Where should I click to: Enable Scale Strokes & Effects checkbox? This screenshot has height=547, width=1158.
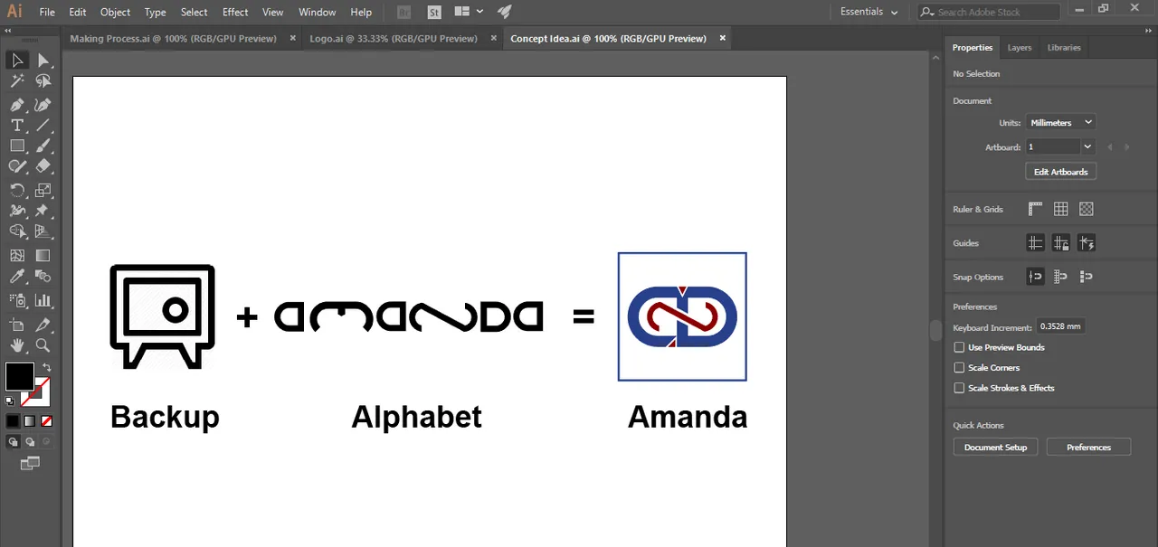[959, 388]
